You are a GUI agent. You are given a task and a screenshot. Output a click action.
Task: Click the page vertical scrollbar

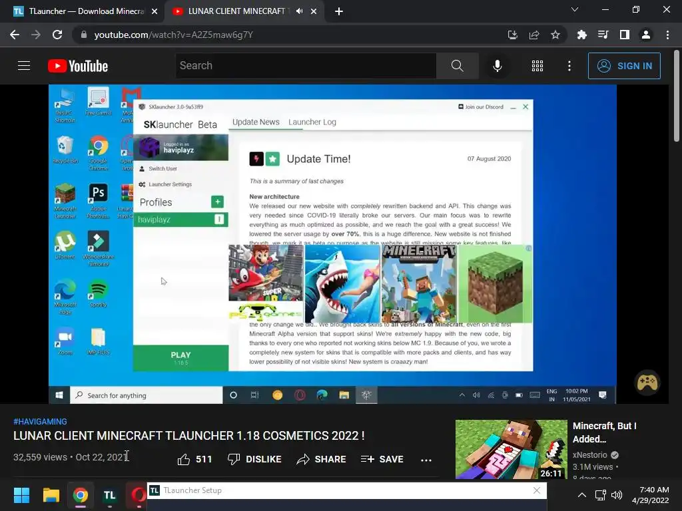pyautogui.click(x=677, y=96)
